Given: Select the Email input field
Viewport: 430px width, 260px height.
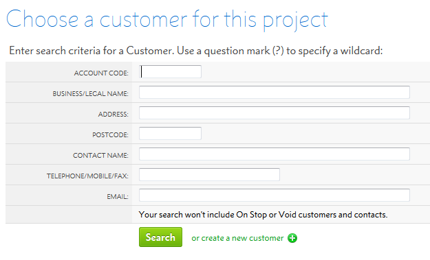Looking at the screenshot, I should point(275,196).
